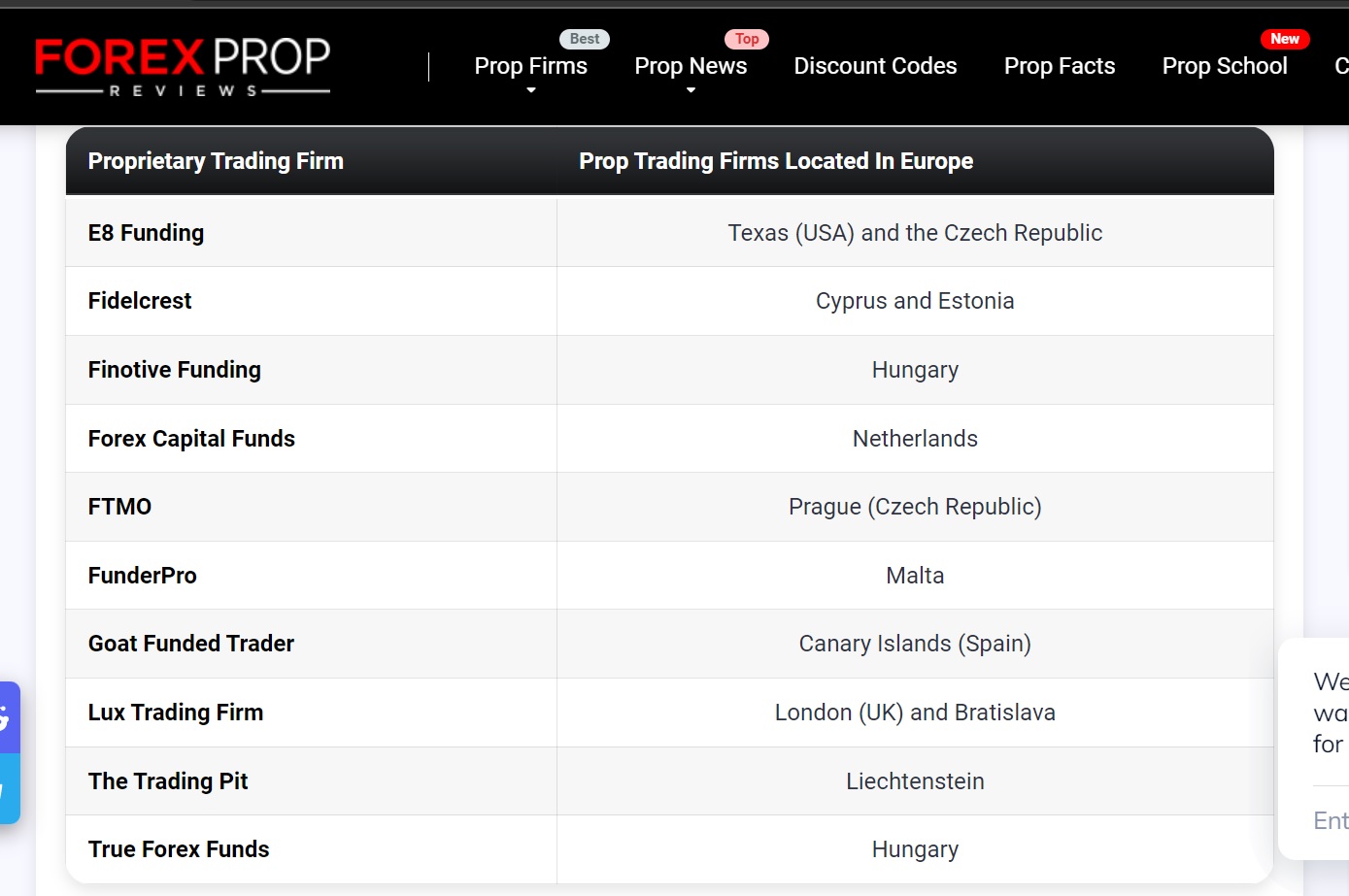Open the Prop Facts page
The image size is (1349, 896).
(x=1060, y=66)
